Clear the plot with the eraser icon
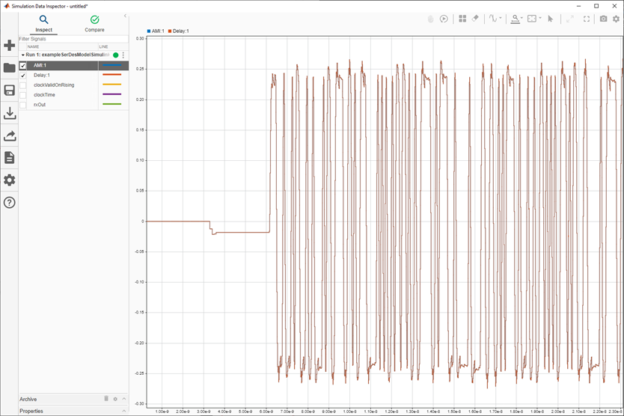This screenshot has width=624, height=416. pyautogui.click(x=475, y=19)
